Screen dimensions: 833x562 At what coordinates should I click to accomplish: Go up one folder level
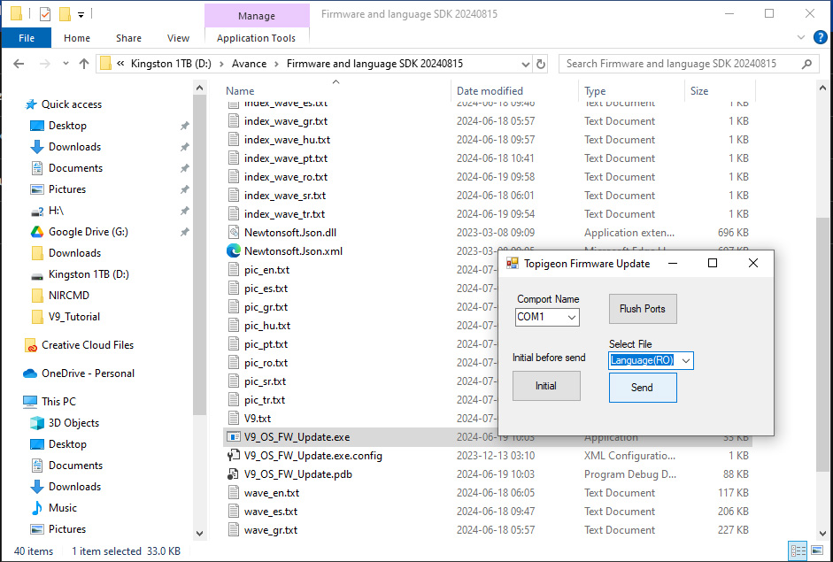tap(84, 64)
